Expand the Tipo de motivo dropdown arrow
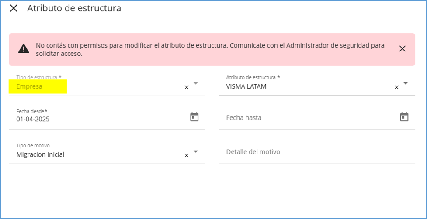This screenshot has width=427, height=219. (x=196, y=151)
